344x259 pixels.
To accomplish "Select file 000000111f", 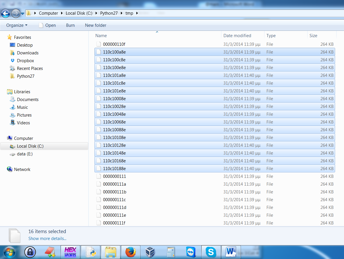I will point(215,223).
